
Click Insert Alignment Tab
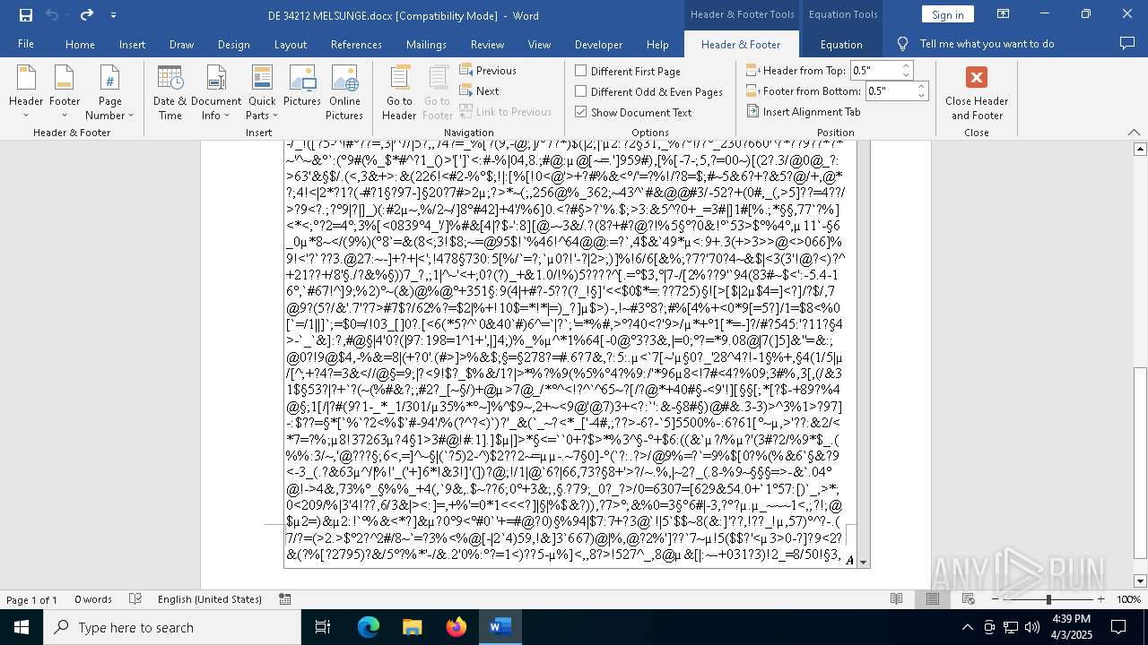point(804,111)
